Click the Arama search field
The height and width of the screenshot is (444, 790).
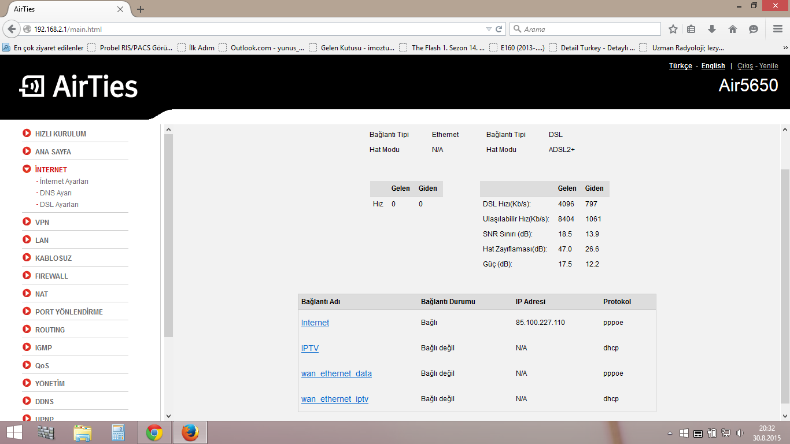[587, 29]
